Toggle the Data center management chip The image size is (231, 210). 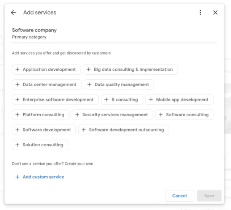(46, 85)
